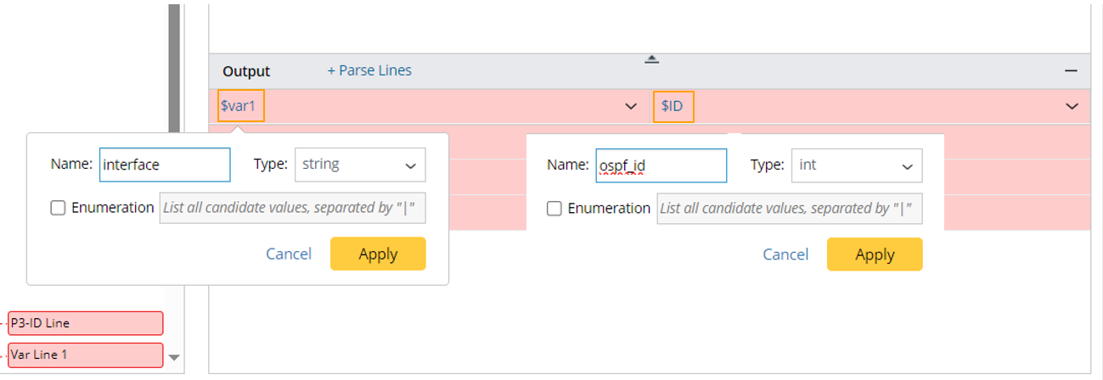
Task: Click the down-arrow beside Var Line 1
Action: (x=174, y=357)
